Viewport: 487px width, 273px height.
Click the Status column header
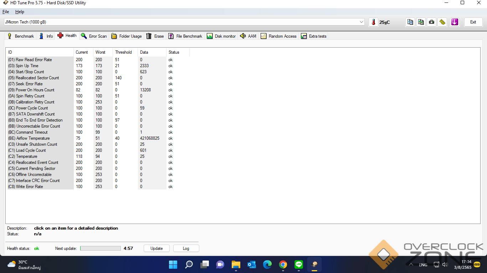[x=178, y=52]
